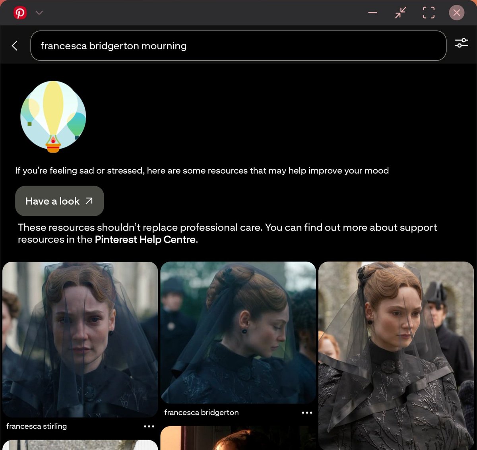Open the Pinterest Help Centre link
This screenshot has width=477, height=450.
145,240
